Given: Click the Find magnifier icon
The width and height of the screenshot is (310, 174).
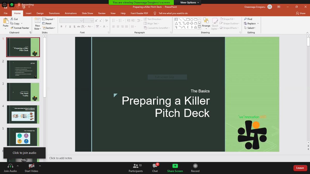Looking at the screenshot, I should coord(245,19).
